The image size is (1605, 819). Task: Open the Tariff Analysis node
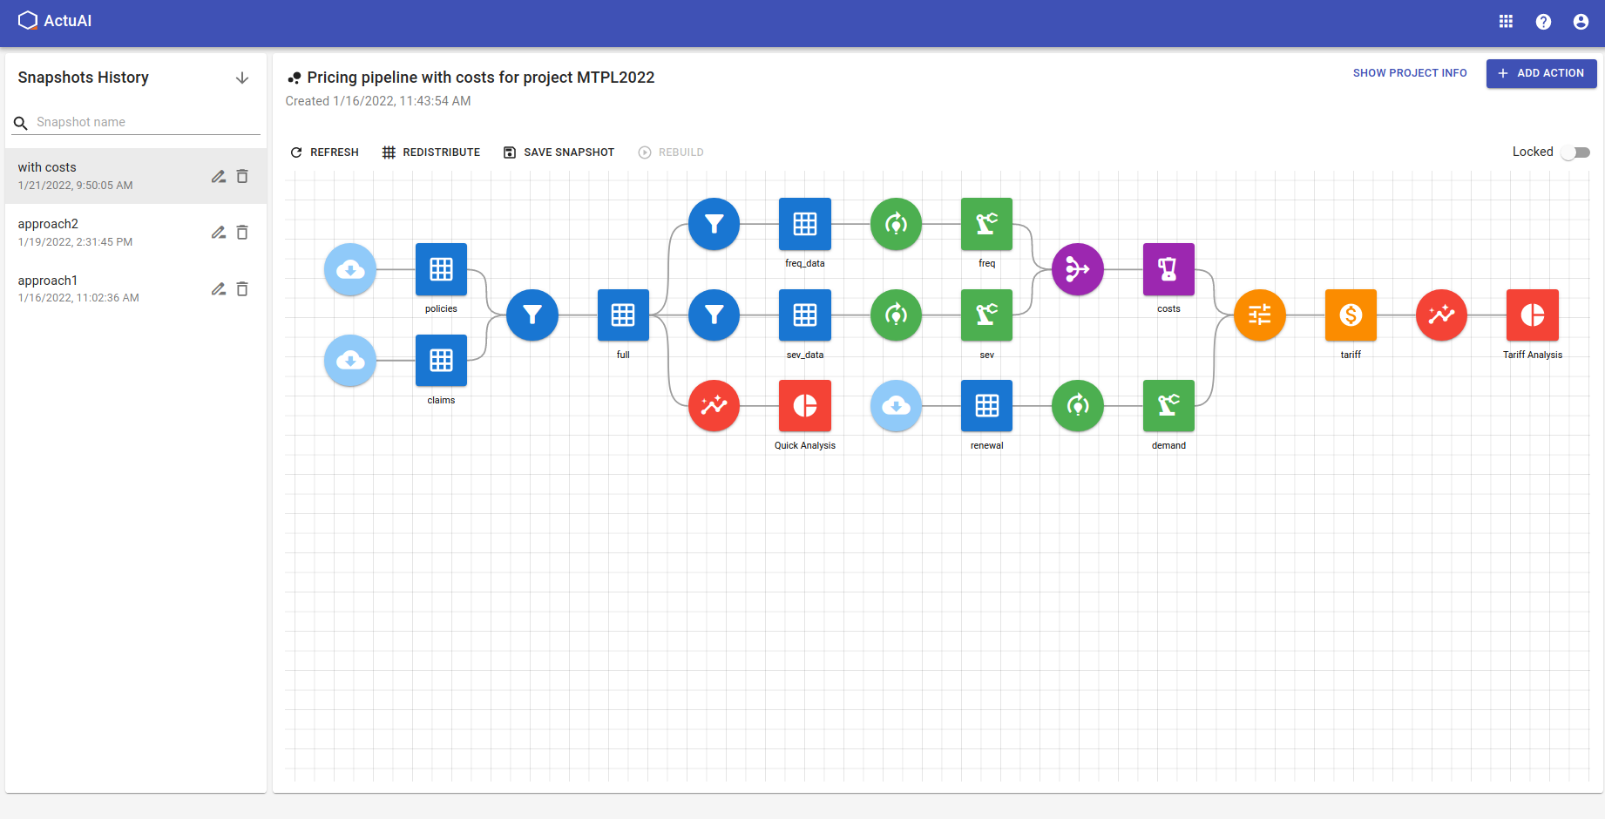1533,315
